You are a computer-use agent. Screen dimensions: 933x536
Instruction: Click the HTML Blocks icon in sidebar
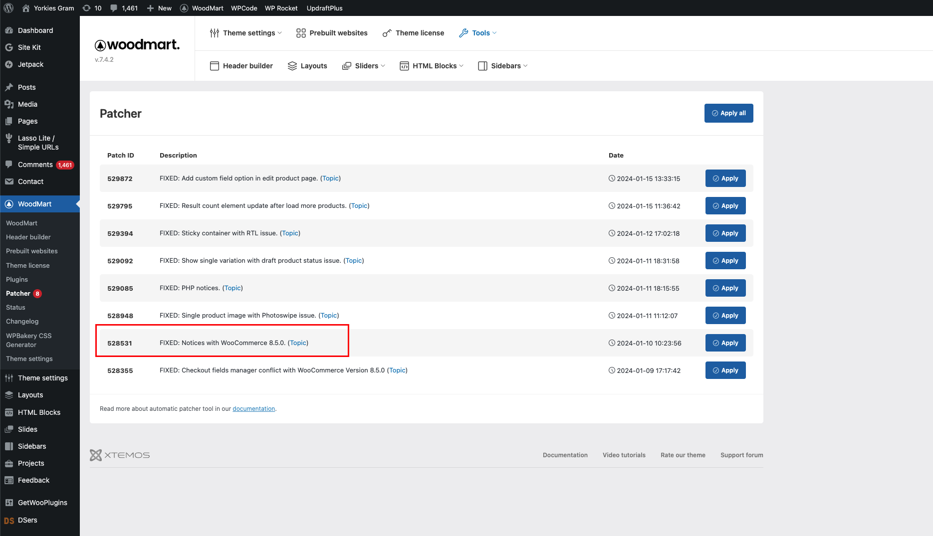[x=9, y=412]
